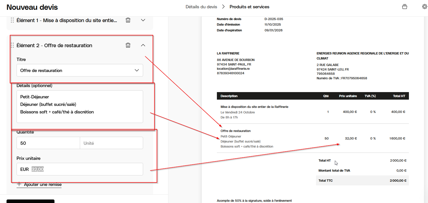Click the Ajouter une remise link
428x203 pixels.
pos(43,184)
